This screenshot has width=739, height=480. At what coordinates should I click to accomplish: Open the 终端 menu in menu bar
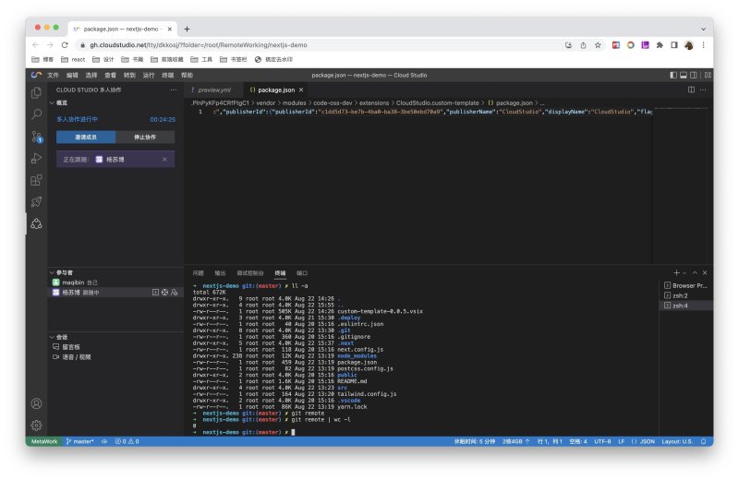pyautogui.click(x=168, y=75)
